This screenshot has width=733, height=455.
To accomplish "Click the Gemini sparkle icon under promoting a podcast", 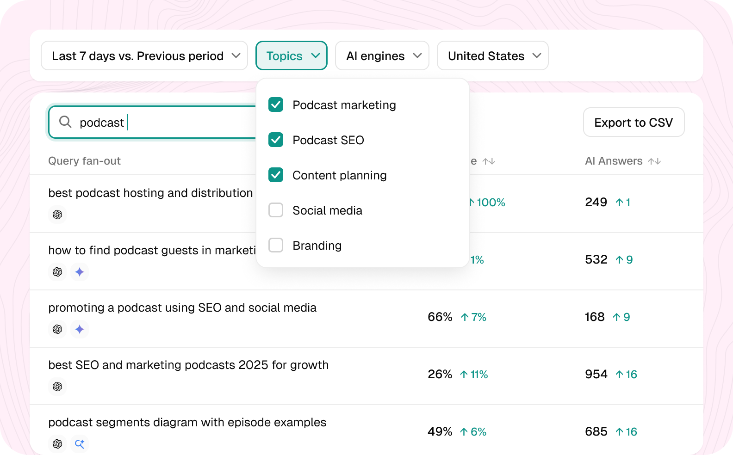I will (x=80, y=329).
